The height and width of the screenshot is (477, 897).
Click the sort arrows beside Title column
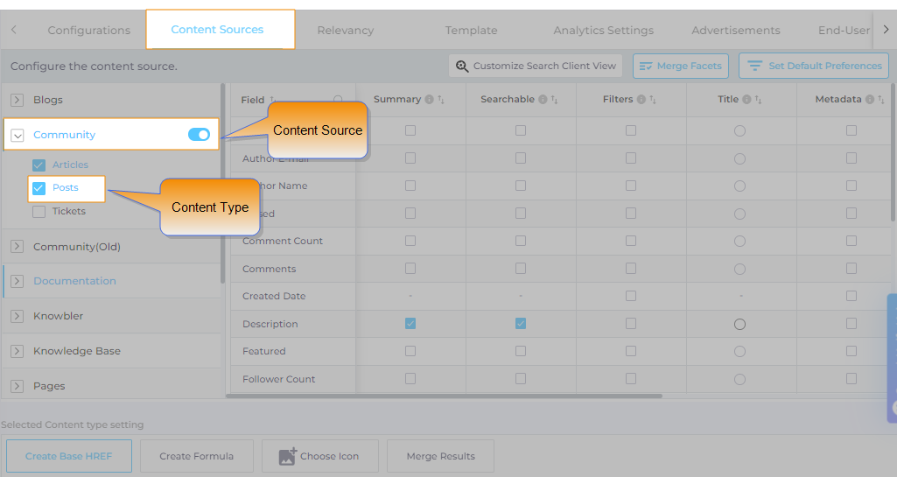click(758, 100)
